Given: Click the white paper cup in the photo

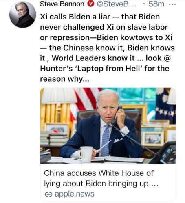Looking at the screenshot, I should [86, 154].
